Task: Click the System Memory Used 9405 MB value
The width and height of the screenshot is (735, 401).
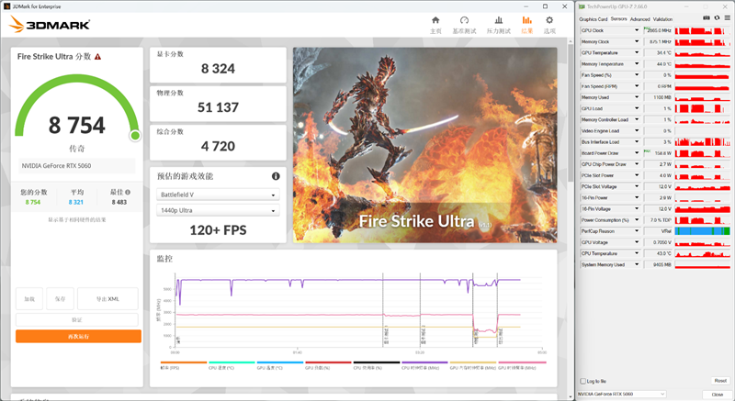Action: tap(662, 265)
